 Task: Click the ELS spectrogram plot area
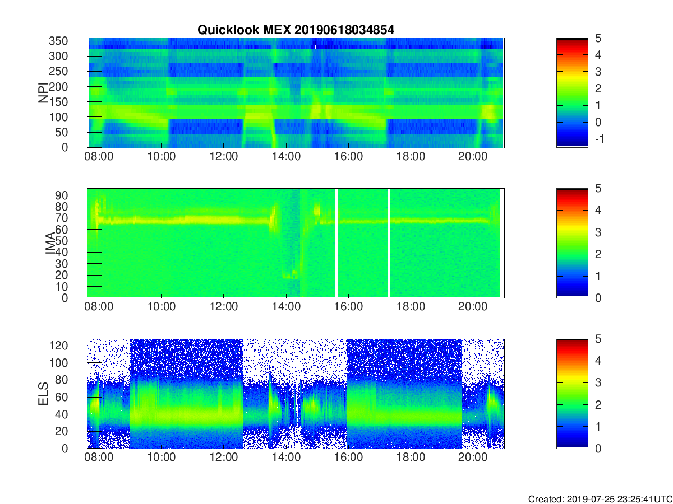[x=296, y=394]
